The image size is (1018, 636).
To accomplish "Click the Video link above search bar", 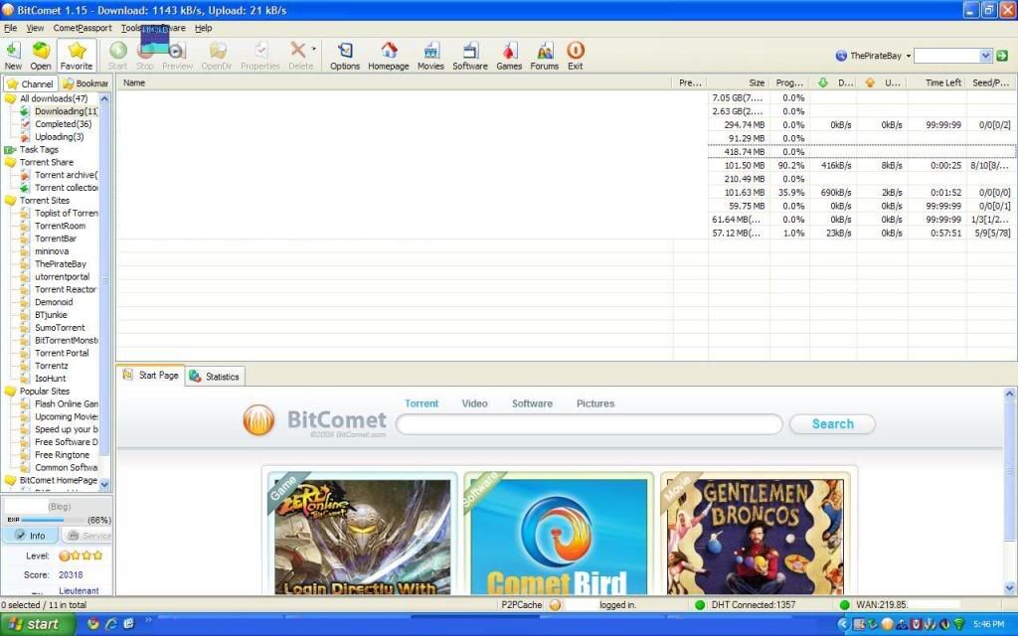I will pyautogui.click(x=474, y=403).
